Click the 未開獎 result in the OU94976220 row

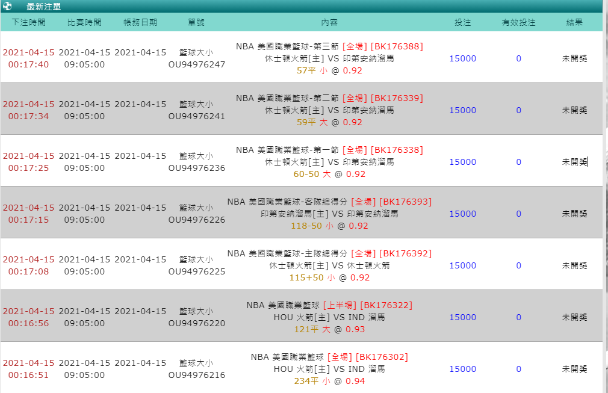(x=574, y=317)
